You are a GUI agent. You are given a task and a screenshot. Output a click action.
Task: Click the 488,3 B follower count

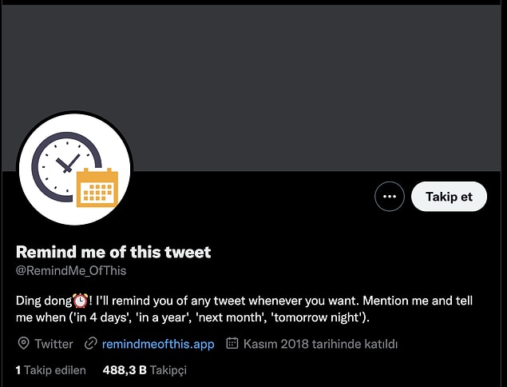point(125,370)
